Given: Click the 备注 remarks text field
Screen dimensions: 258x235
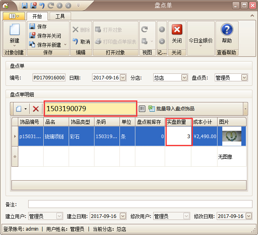Looking at the screenshot, I should point(140,204).
